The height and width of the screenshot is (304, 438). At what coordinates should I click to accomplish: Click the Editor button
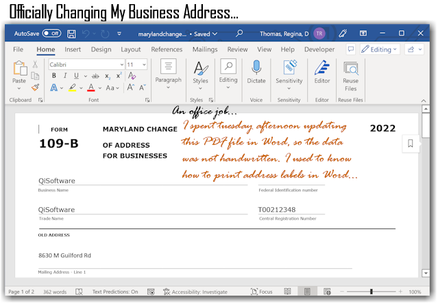[322, 72]
